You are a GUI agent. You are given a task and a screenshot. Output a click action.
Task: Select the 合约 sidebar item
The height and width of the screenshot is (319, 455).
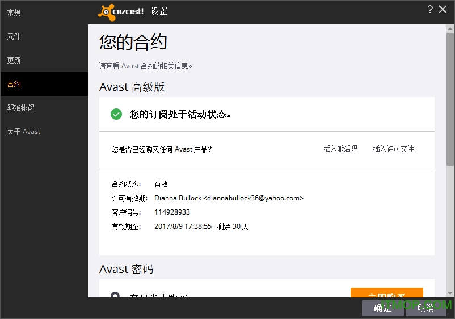[14, 84]
